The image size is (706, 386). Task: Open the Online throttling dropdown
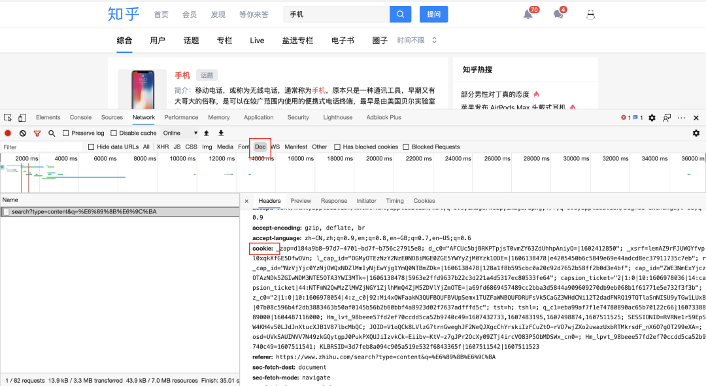(x=180, y=133)
